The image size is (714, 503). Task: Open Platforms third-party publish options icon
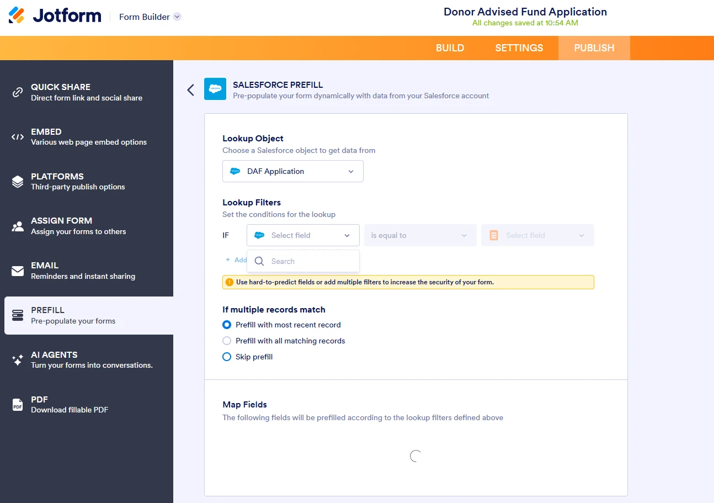[17, 181]
